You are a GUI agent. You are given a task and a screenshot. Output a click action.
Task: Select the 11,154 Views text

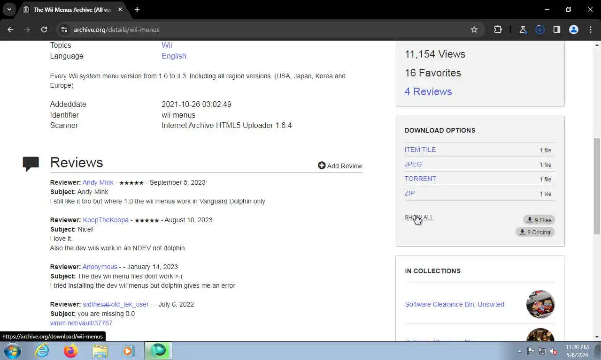pyautogui.click(x=435, y=54)
